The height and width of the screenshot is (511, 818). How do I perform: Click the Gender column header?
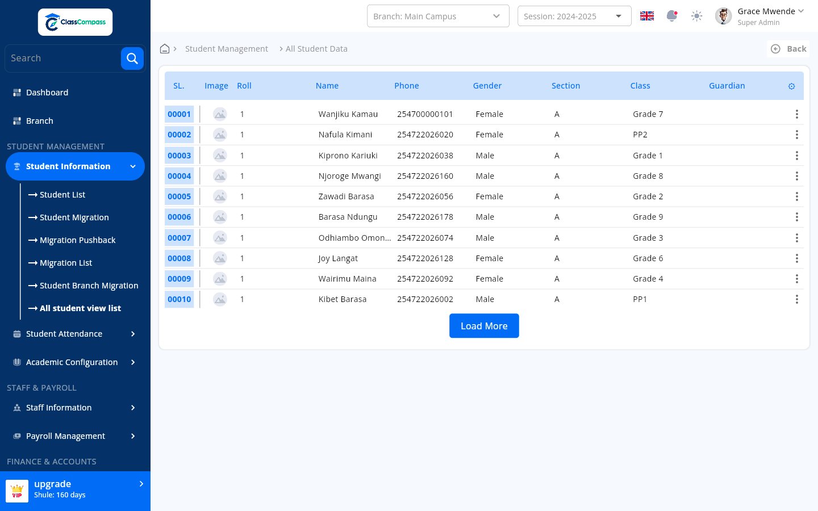(x=487, y=86)
